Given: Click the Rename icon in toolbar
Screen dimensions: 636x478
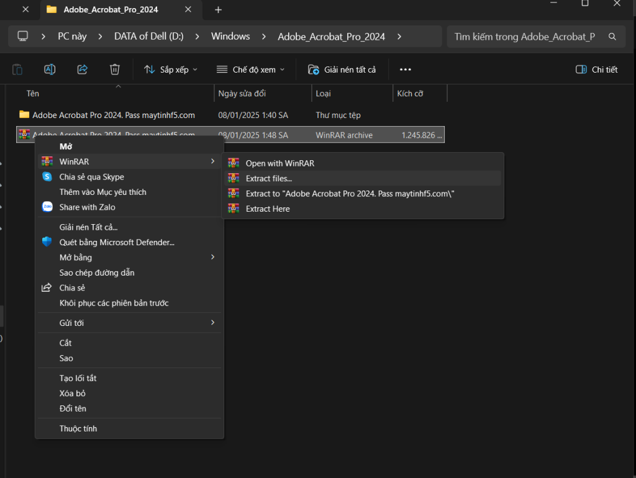Looking at the screenshot, I should [50, 70].
